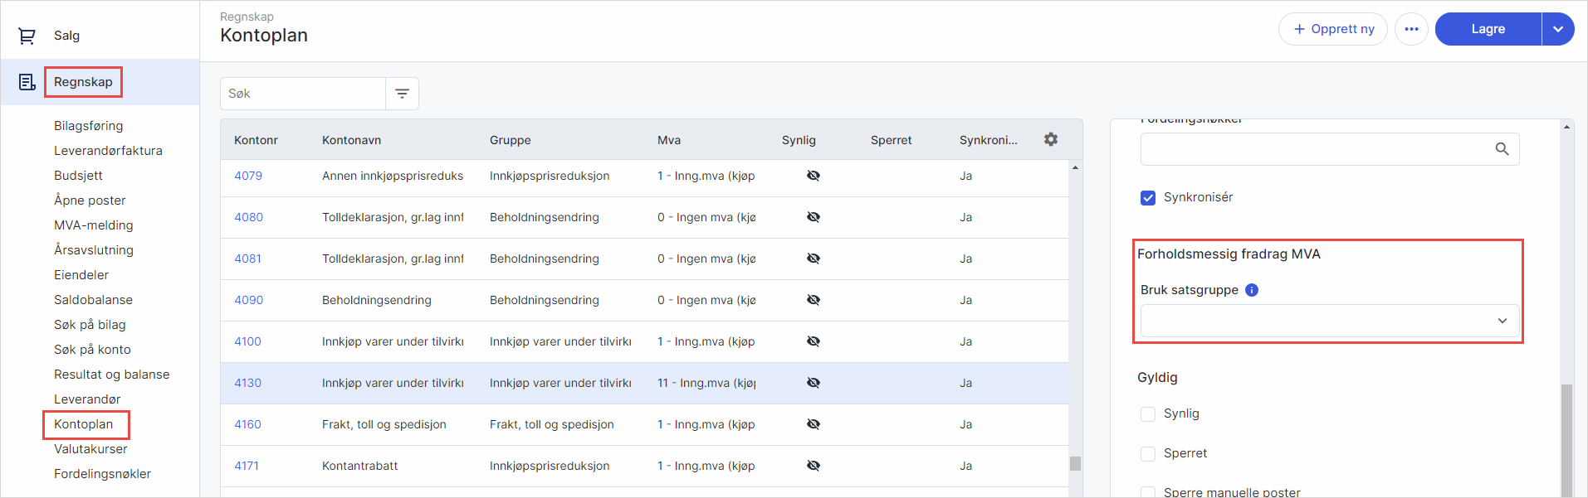Open table column settings gear
Viewport: 1588px width, 498px height.
[1050, 139]
